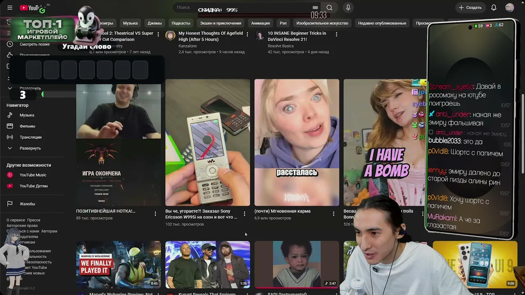
Task: Open Resolve Basics channel avatar
Action: (x=260, y=36)
